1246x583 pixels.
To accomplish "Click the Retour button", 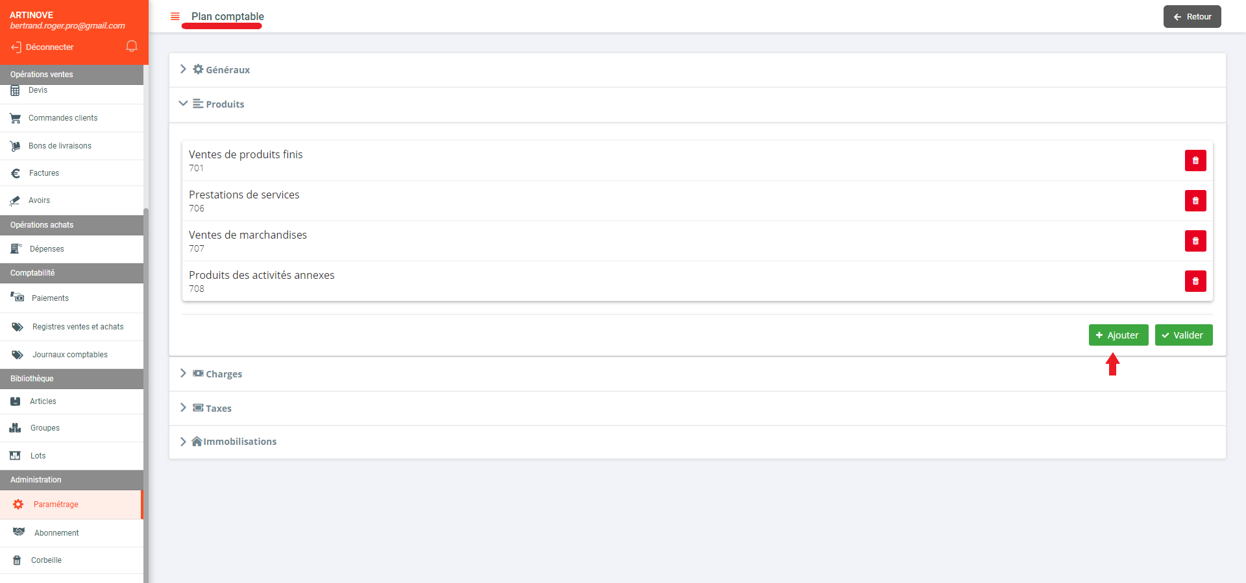I will [x=1191, y=17].
